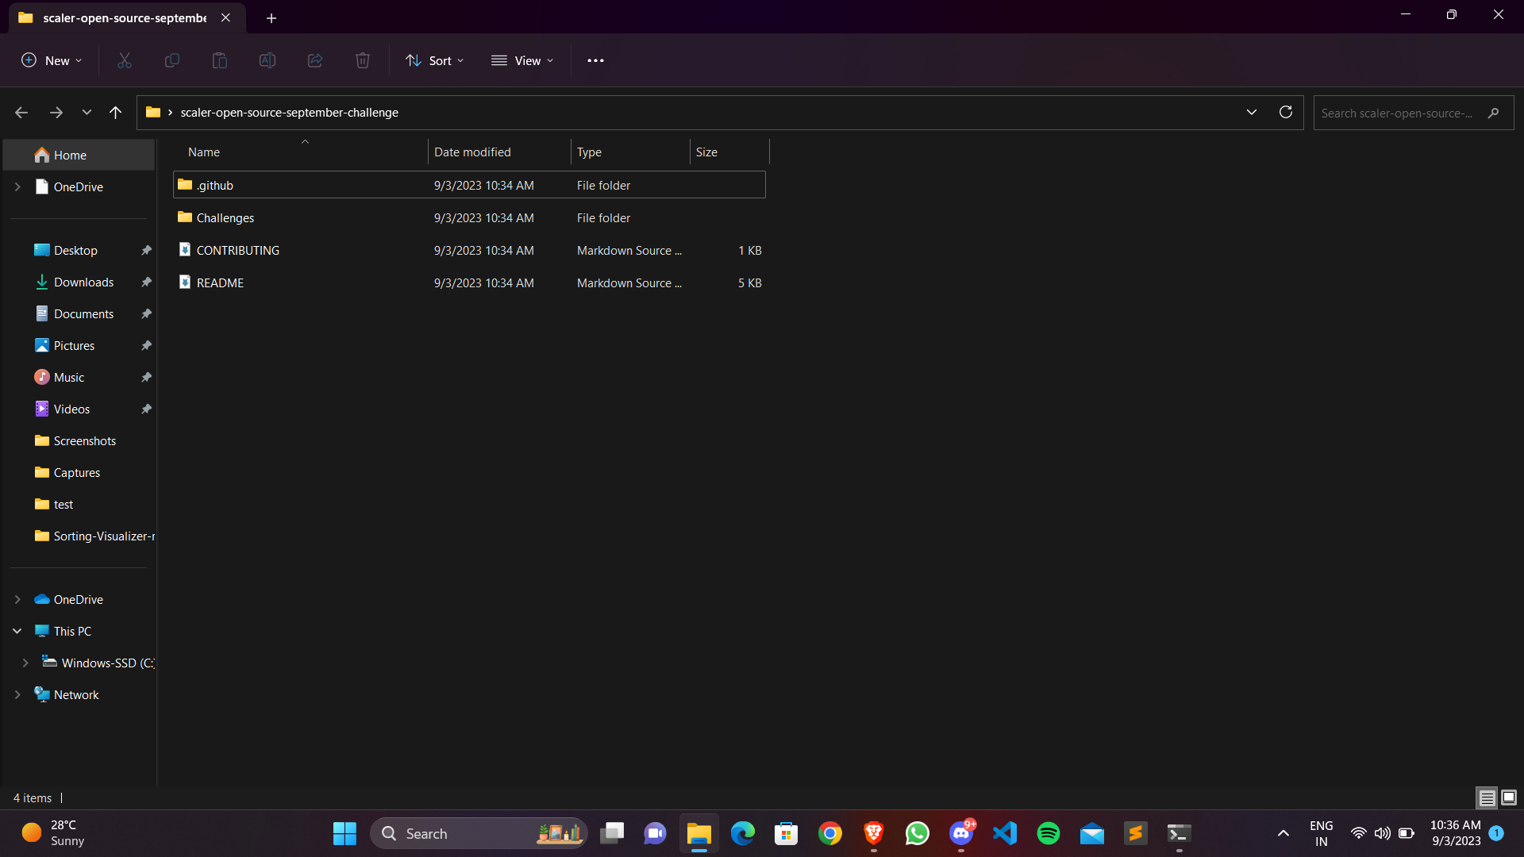
Task: Click the Share icon in toolbar
Action: pyautogui.click(x=315, y=60)
